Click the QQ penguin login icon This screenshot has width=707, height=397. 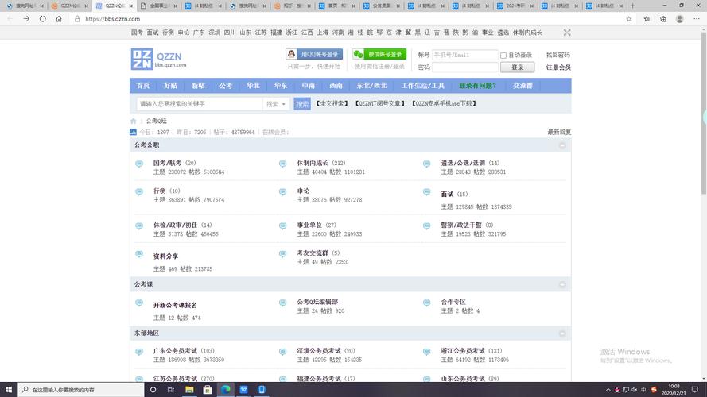(291, 54)
